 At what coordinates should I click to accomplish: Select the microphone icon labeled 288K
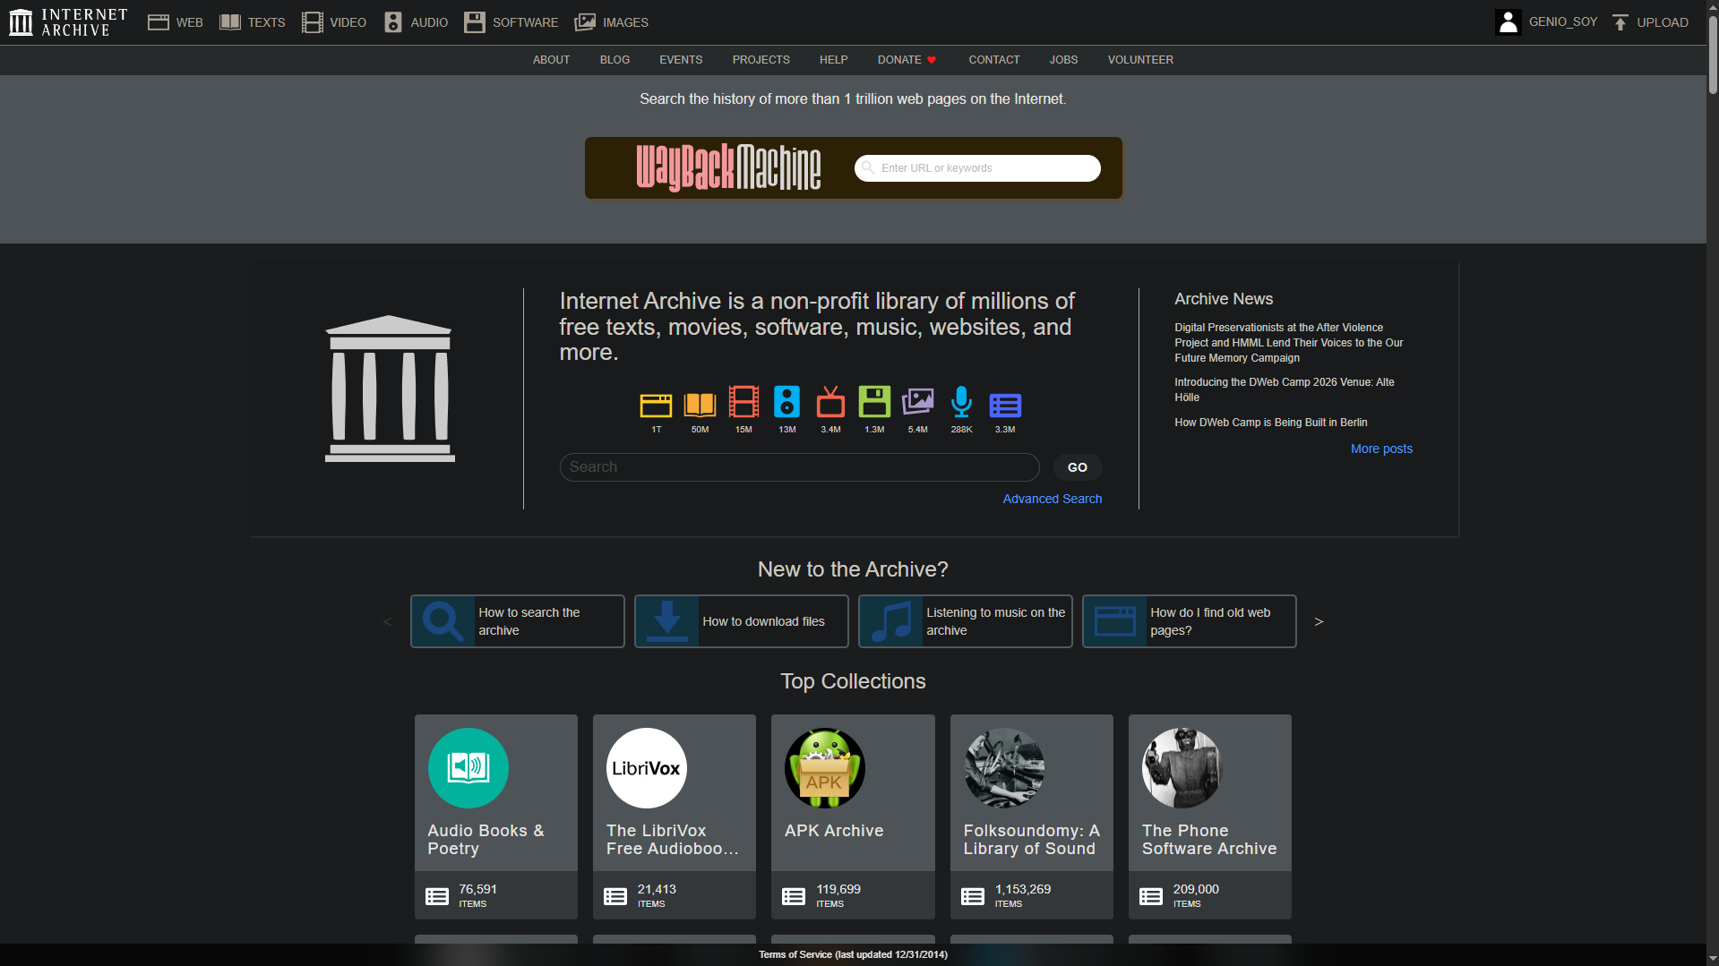[961, 403]
